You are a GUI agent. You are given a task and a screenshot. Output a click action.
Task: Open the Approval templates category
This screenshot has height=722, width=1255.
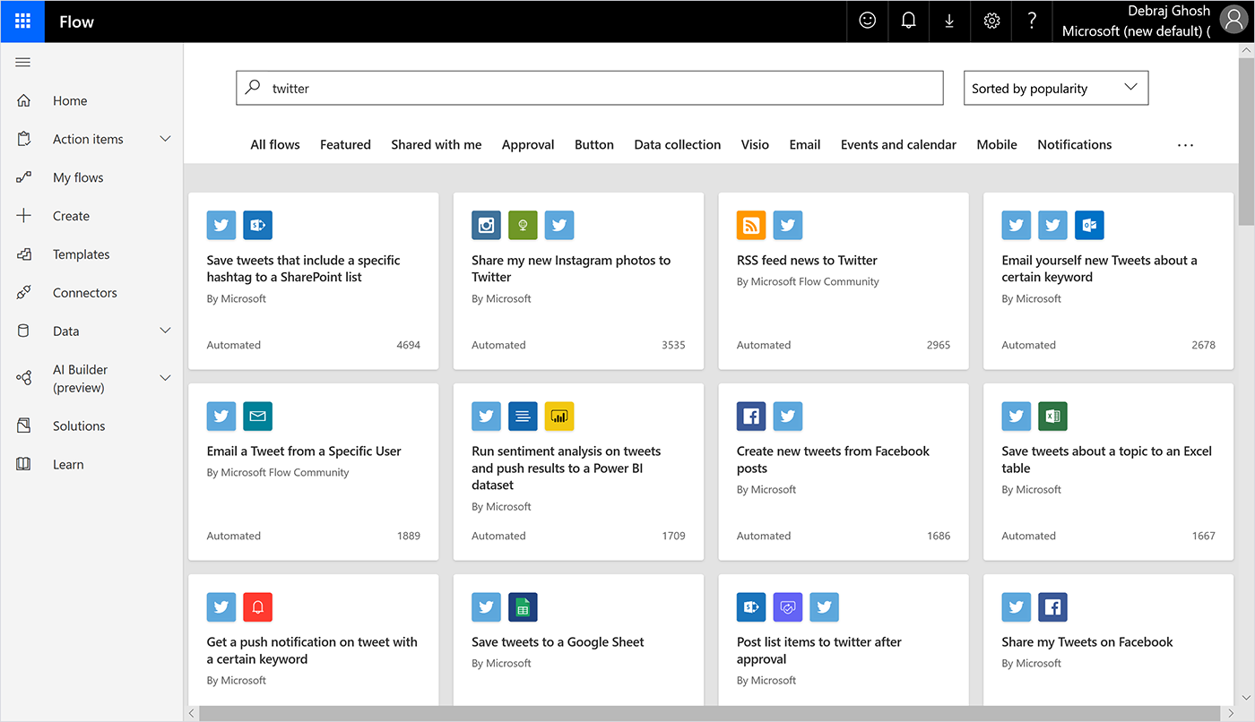click(528, 144)
